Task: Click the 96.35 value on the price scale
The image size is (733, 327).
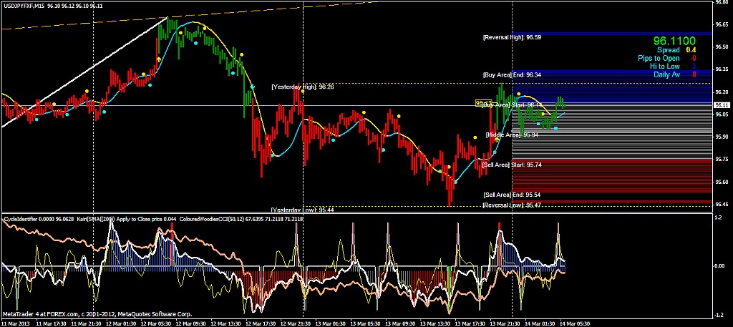Action: click(722, 69)
